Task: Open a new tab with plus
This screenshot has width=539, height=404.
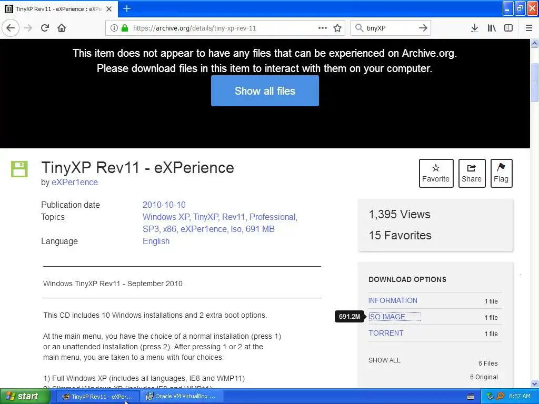Action: (x=127, y=8)
